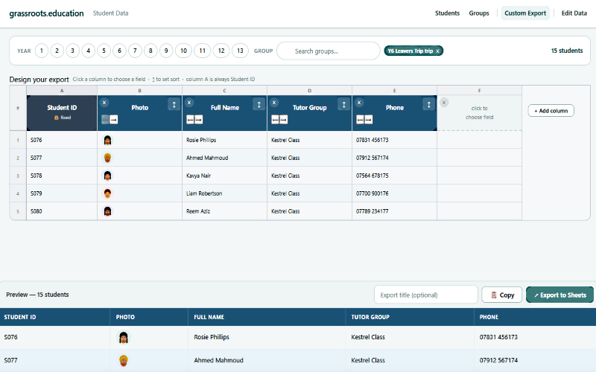Select Ahmed Mahmoud name in preview table
Image resolution: width=596 pixels, height=372 pixels.
coord(218,360)
